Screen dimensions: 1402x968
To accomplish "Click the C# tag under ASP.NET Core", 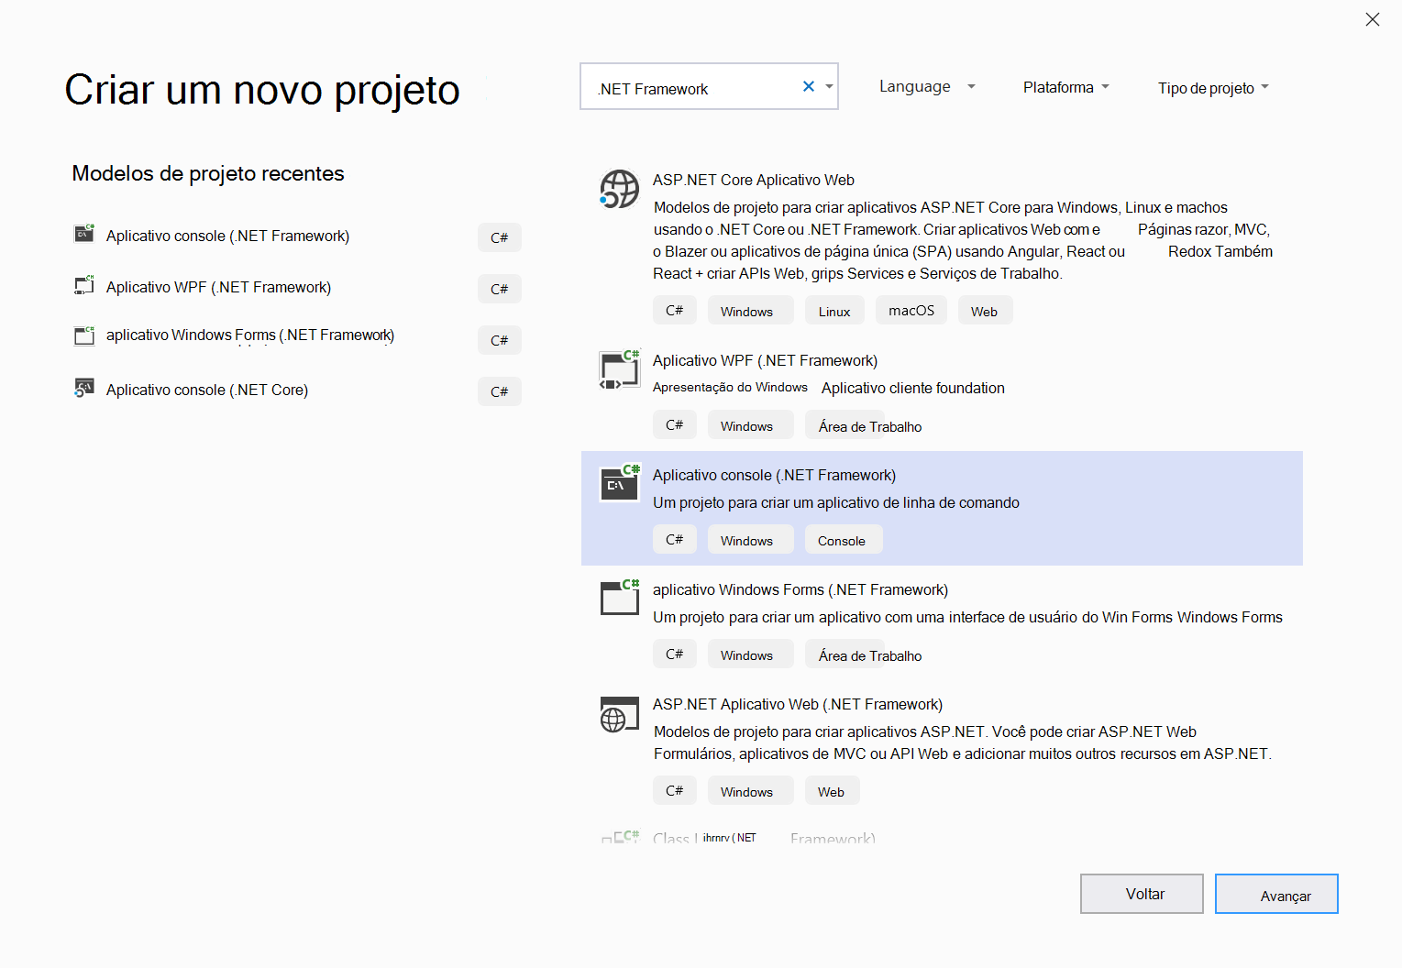I will (x=675, y=311).
